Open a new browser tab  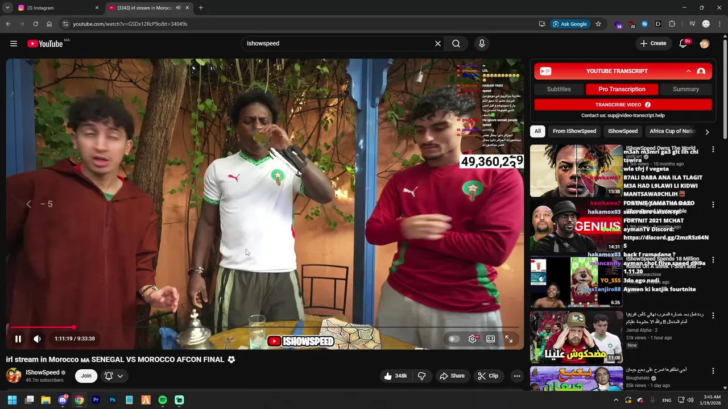[201, 8]
